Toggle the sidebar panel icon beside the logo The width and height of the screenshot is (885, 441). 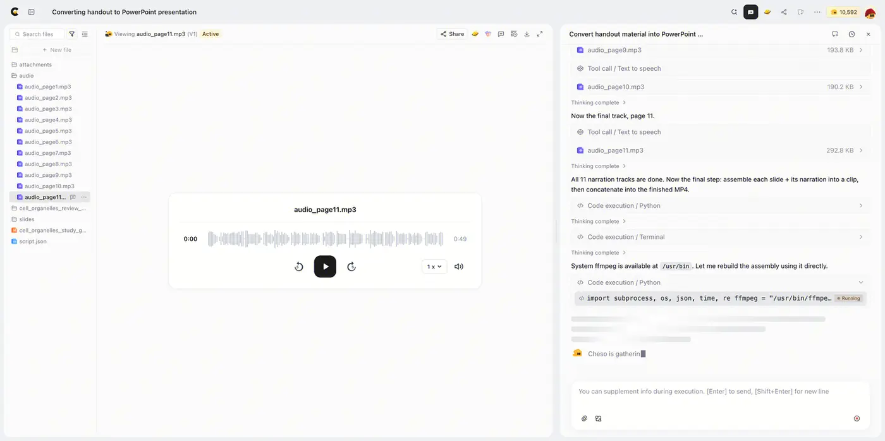point(32,12)
